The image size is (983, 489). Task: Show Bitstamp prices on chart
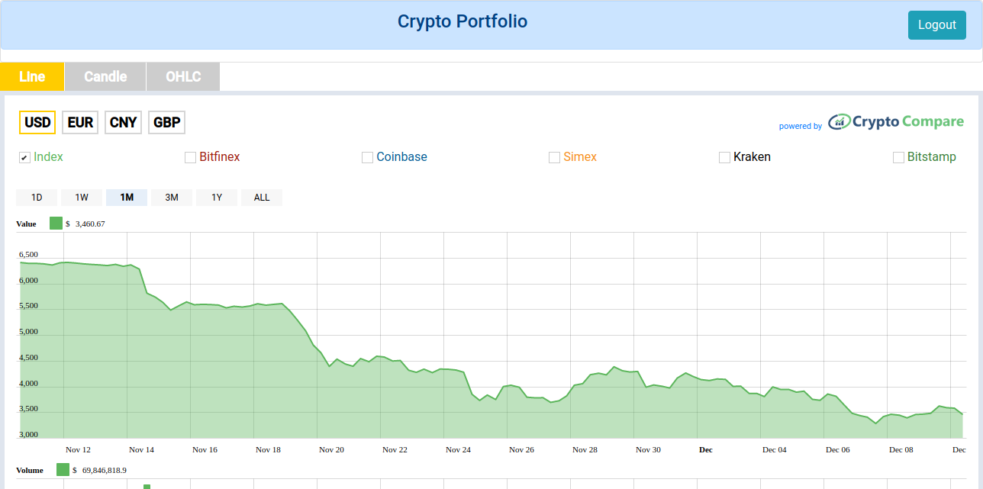(898, 157)
